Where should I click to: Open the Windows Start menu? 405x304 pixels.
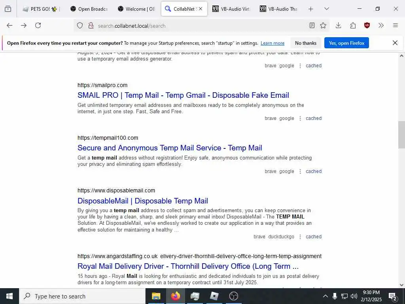pyautogui.click(x=9, y=296)
